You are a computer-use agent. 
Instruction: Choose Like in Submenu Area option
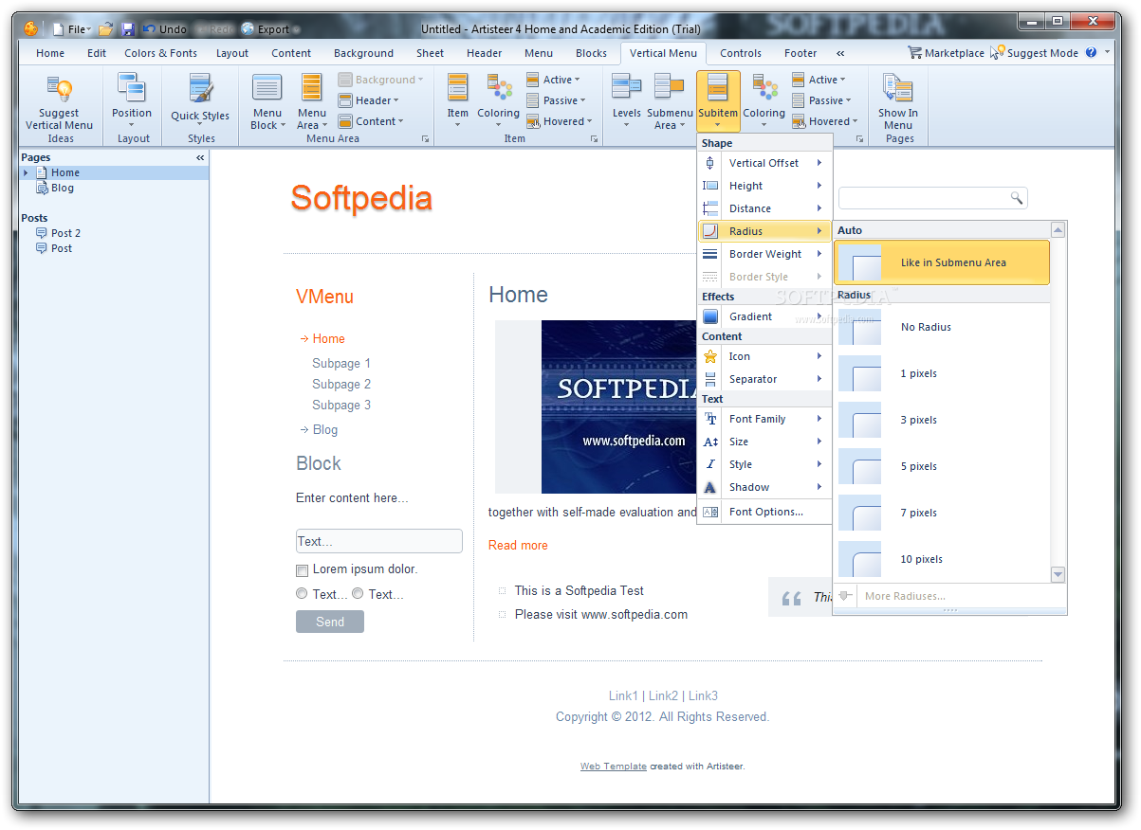(942, 262)
